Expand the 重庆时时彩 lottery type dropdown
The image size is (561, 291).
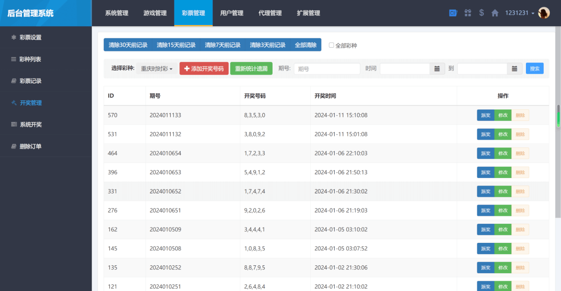157,69
